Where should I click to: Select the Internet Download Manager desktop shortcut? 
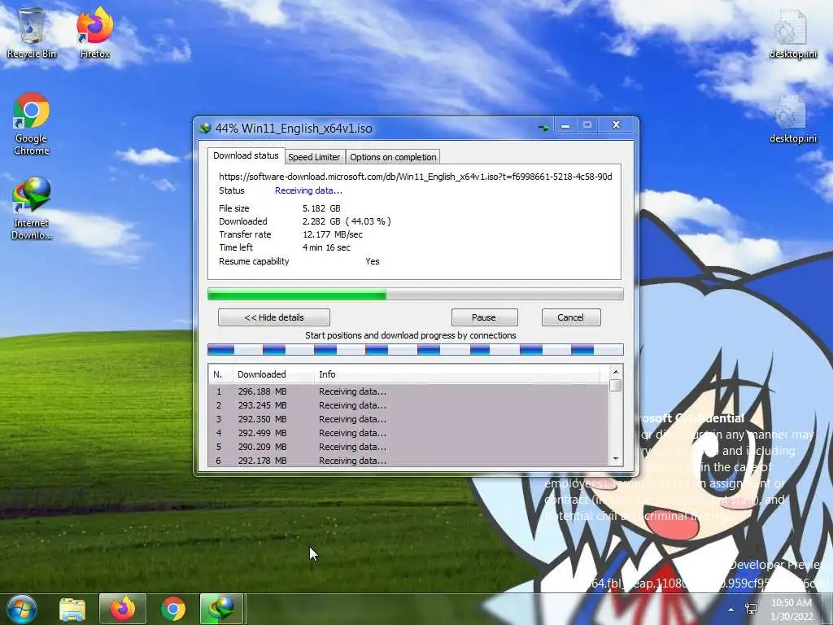(x=32, y=209)
